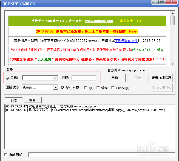Click the red 长久免费 share notice text

tap(87, 59)
